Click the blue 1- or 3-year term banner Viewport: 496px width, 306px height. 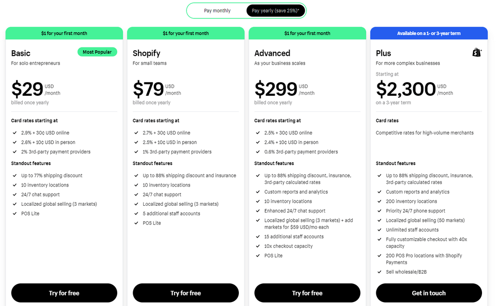tap(429, 33)
